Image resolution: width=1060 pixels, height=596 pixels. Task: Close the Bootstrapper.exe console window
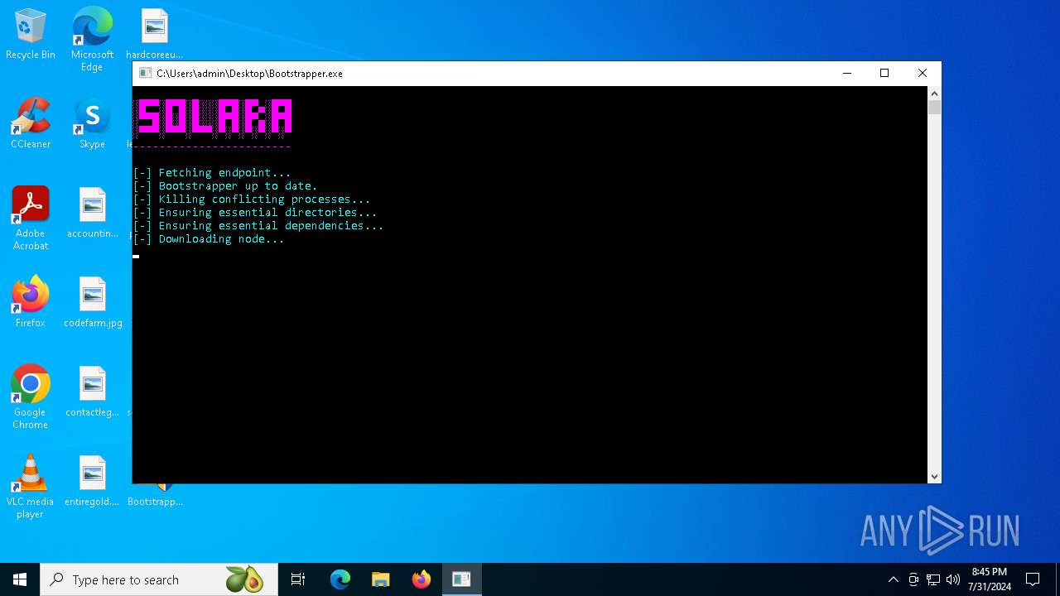tap(923, 73)
